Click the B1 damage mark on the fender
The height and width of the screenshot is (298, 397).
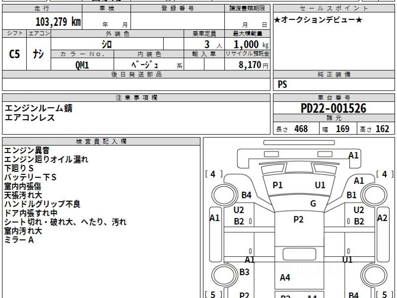[x=351, y=195]
